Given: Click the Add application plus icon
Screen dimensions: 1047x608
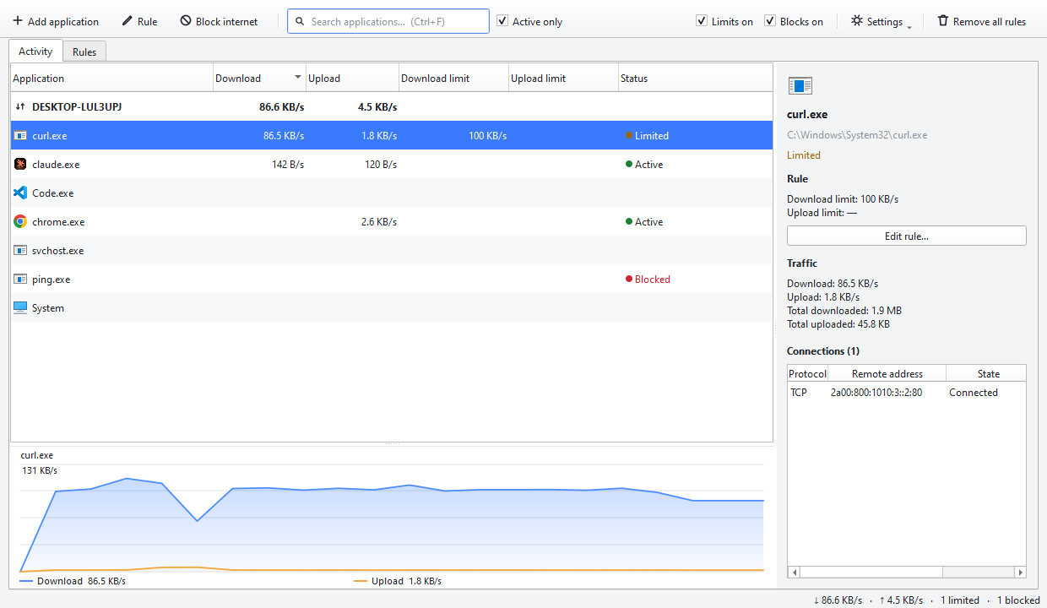Looking at the screenshot, I should 18,21.
